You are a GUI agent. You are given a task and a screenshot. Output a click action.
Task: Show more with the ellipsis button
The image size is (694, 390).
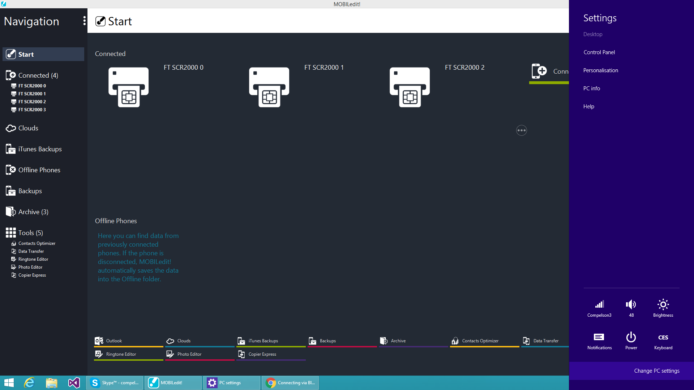pos(521,130)
